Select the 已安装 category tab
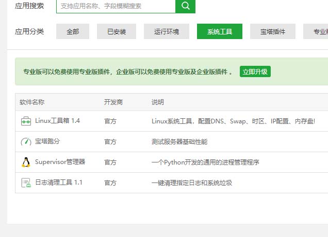The width and height of the screenshot is (328, 237). click(x=117, y=31)
